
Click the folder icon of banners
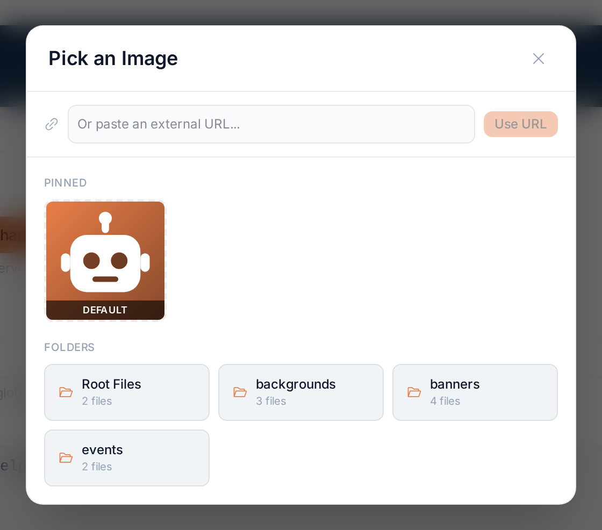414,392
